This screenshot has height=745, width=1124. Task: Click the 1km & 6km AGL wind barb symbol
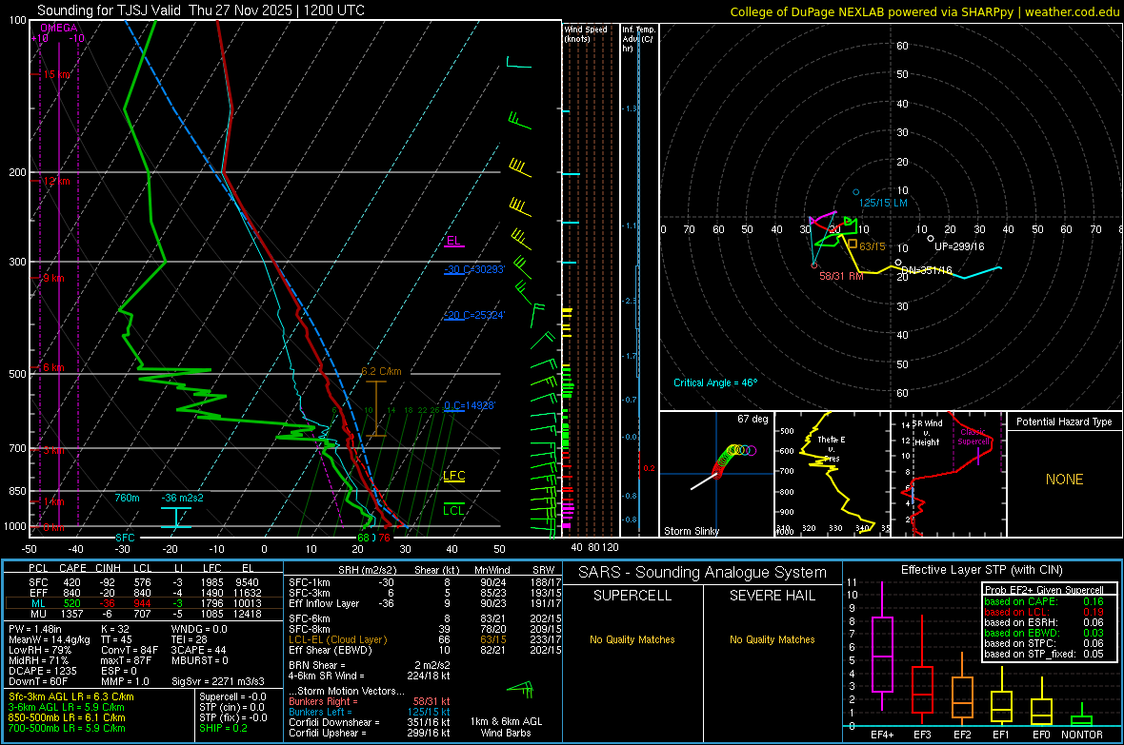tap(520, 690)
